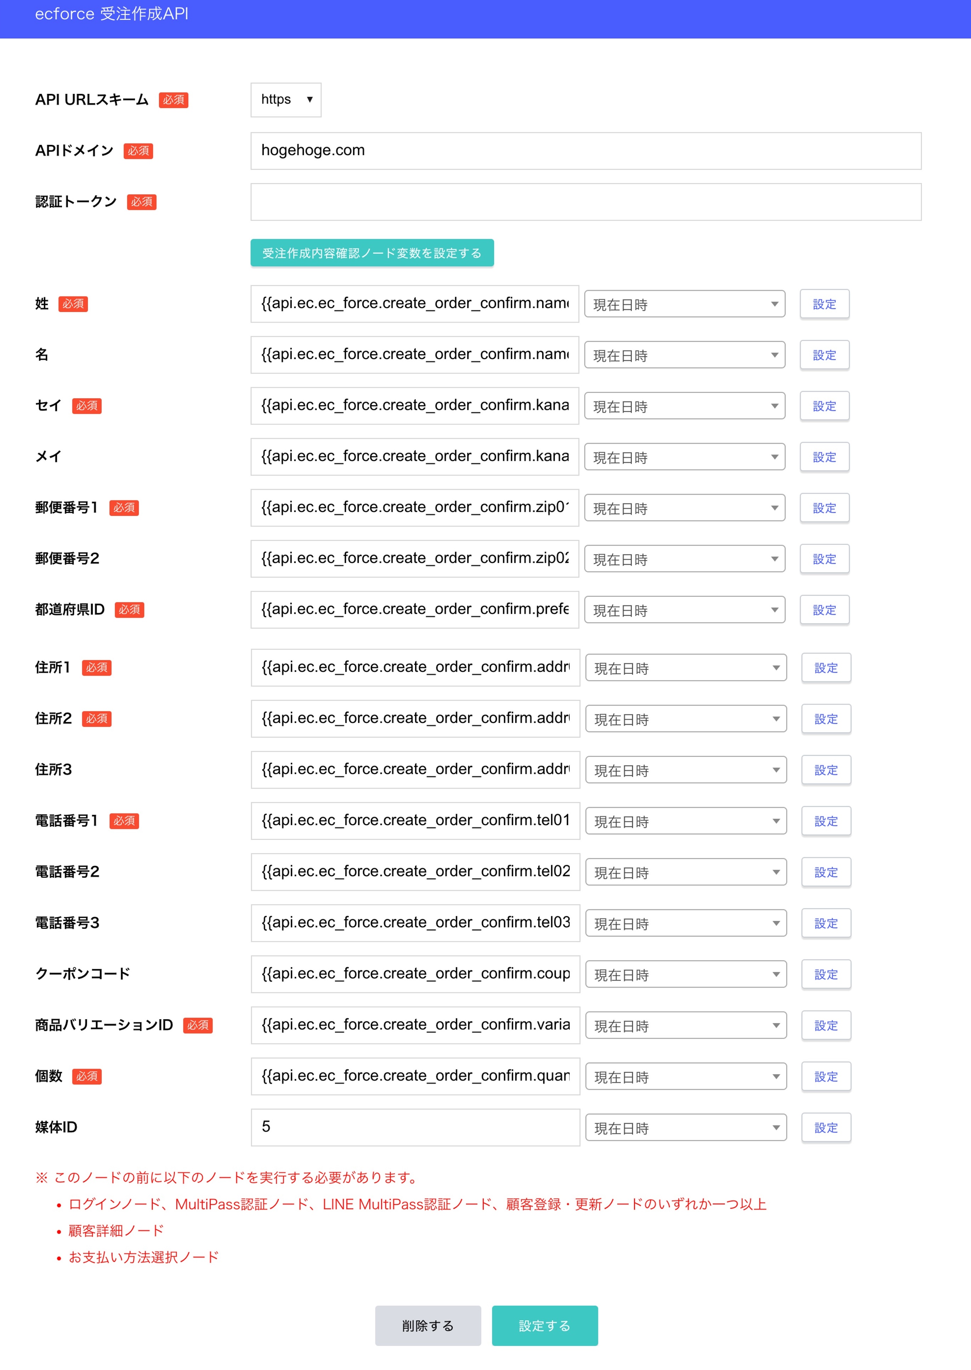Click the 媒体ID input field containing 5
The width and height of the screenshot is (971, 1370).
[x=415, y=1127]
